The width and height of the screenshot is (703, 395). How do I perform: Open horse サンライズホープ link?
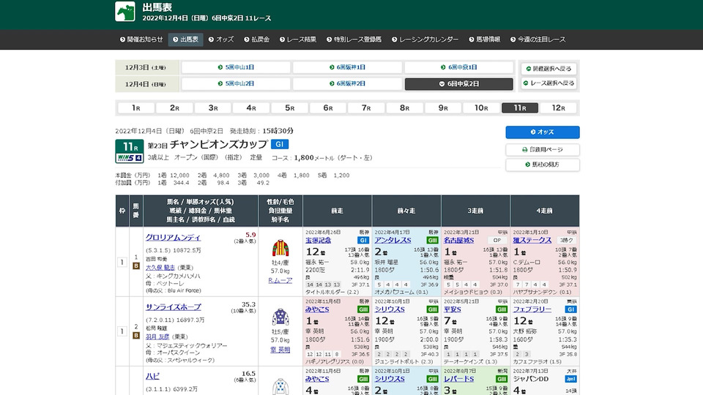click(173, 307)
